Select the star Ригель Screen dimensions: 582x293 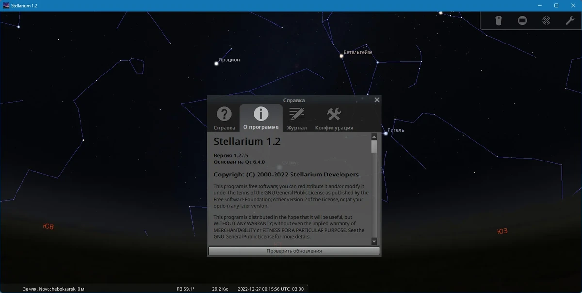(386, 133)
